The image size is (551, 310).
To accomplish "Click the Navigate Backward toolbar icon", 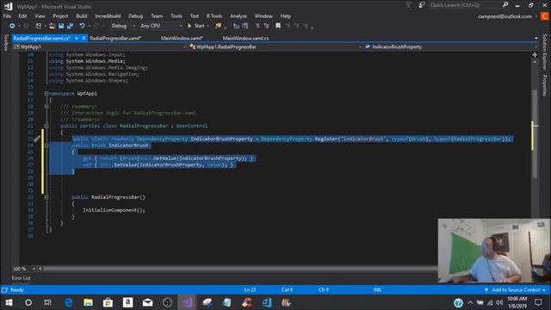I will pos(12,26).
